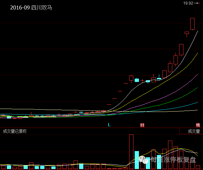Click the cyan L marker below chart

[x=109, y=125]
